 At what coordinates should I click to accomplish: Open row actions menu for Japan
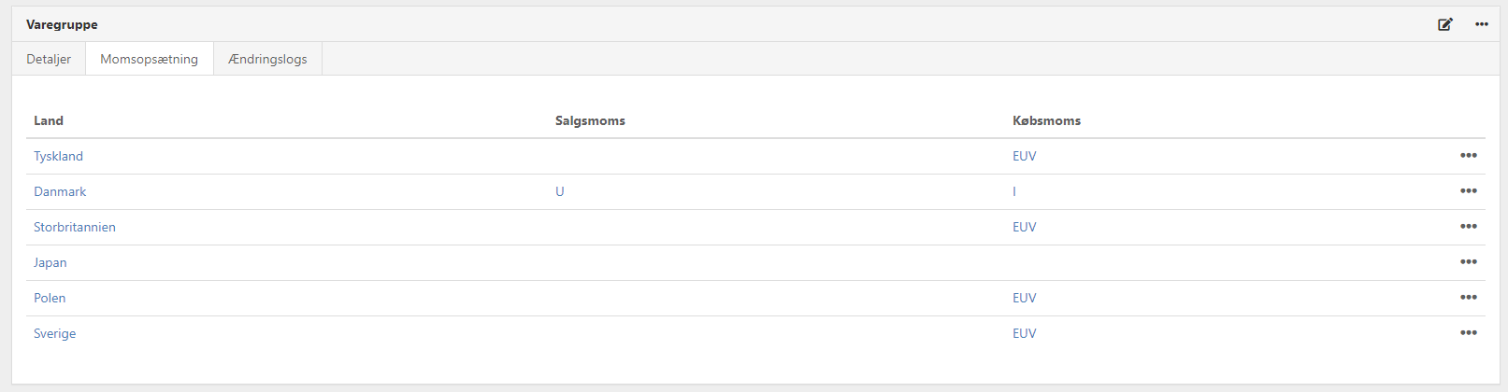tap(1469, 262)
